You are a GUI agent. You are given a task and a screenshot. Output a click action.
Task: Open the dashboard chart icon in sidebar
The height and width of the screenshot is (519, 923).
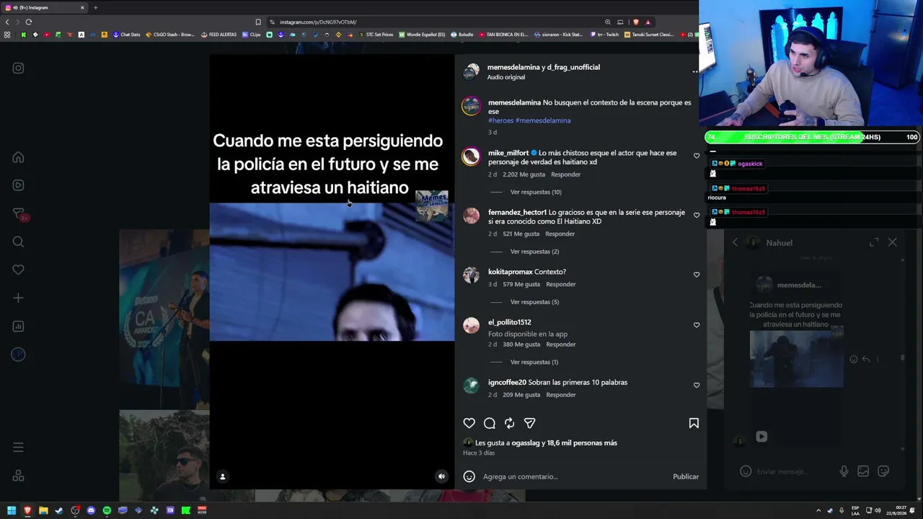18,327
